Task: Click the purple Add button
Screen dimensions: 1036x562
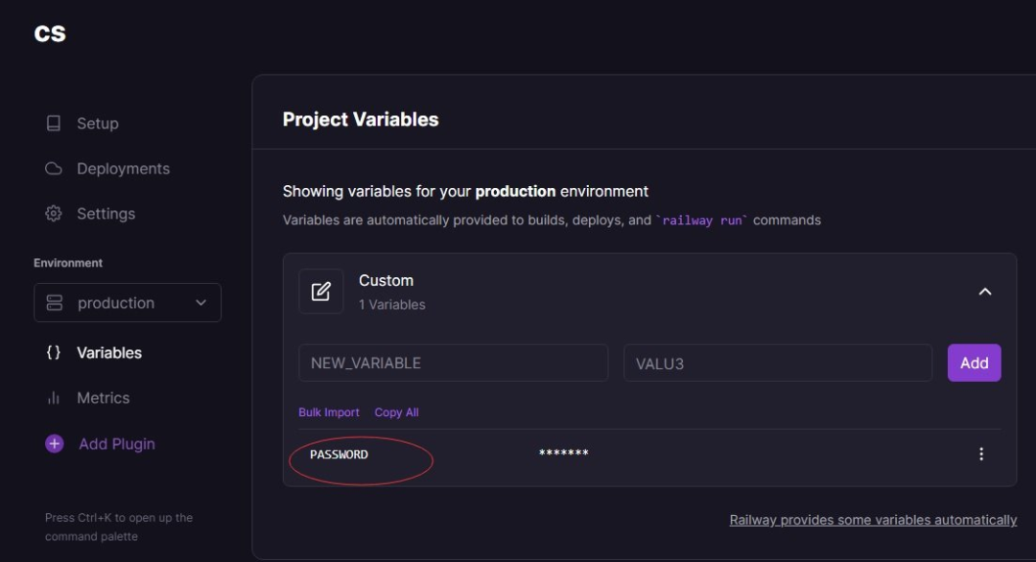Action: (974, 363)
